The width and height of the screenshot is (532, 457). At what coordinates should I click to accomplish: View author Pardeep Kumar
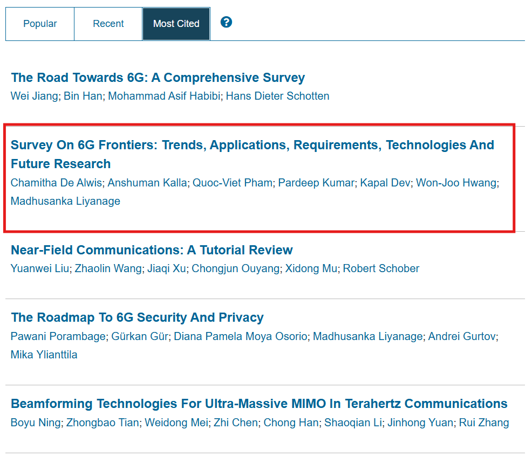[316, 183]
